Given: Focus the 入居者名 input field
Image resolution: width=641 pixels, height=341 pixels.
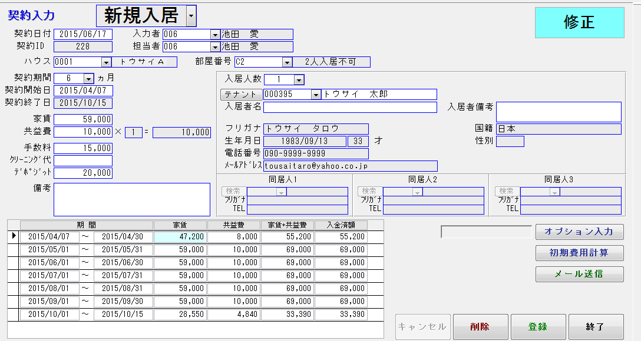Looking at the screenshot, I should 350,107.
